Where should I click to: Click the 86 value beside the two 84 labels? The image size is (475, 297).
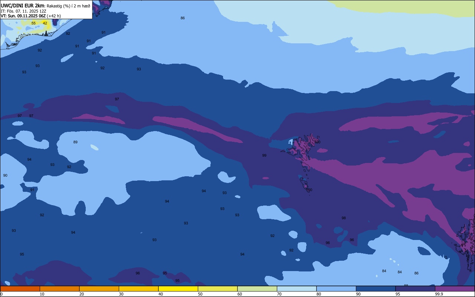(x=416, y=273)
